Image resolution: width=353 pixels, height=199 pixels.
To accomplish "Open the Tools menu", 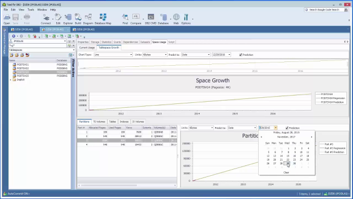I will tap(31, 10).
